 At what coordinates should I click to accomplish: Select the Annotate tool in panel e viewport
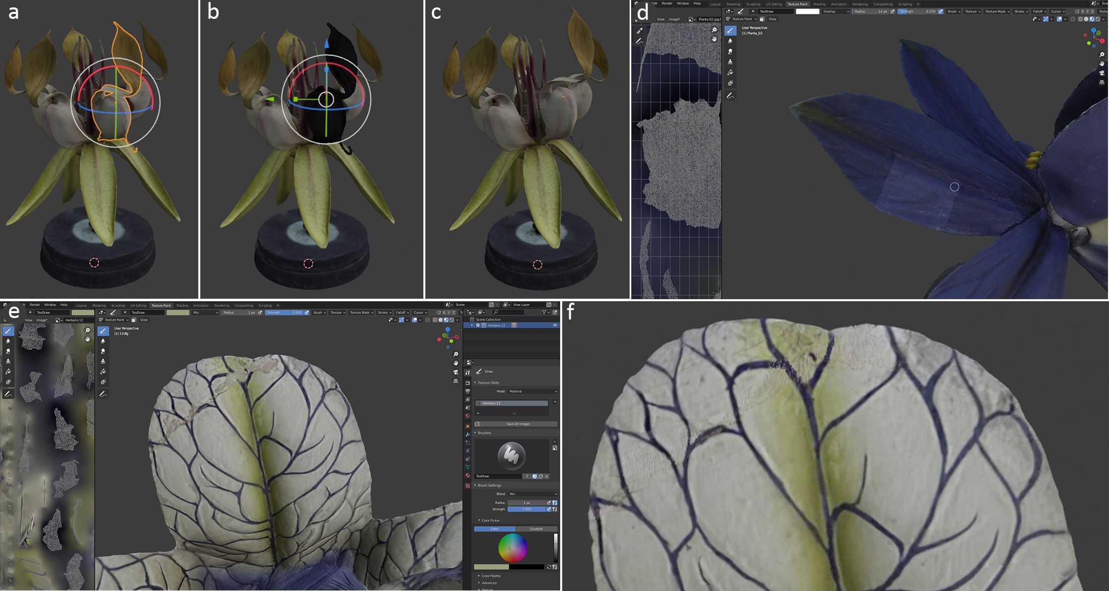click(103, 394)
